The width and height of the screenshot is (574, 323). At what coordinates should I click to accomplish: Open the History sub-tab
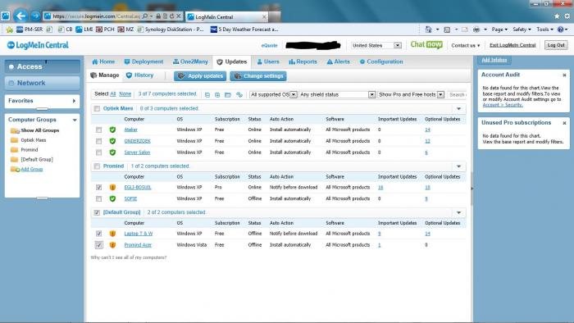coord(139,75)
